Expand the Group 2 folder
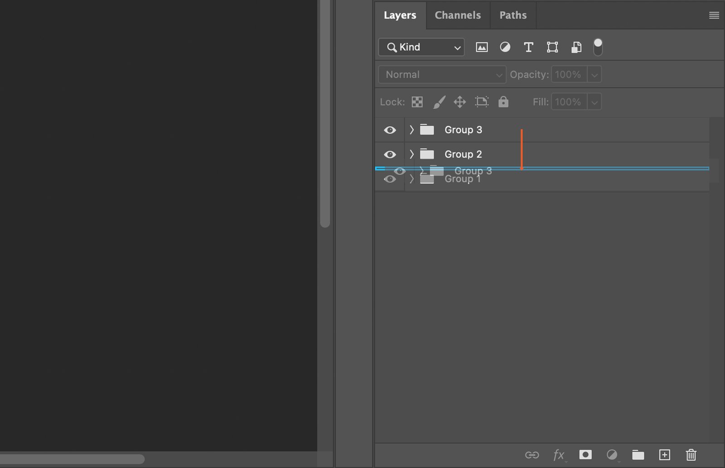This screenshot has height=468, width=725. click(x=411, y=154)
